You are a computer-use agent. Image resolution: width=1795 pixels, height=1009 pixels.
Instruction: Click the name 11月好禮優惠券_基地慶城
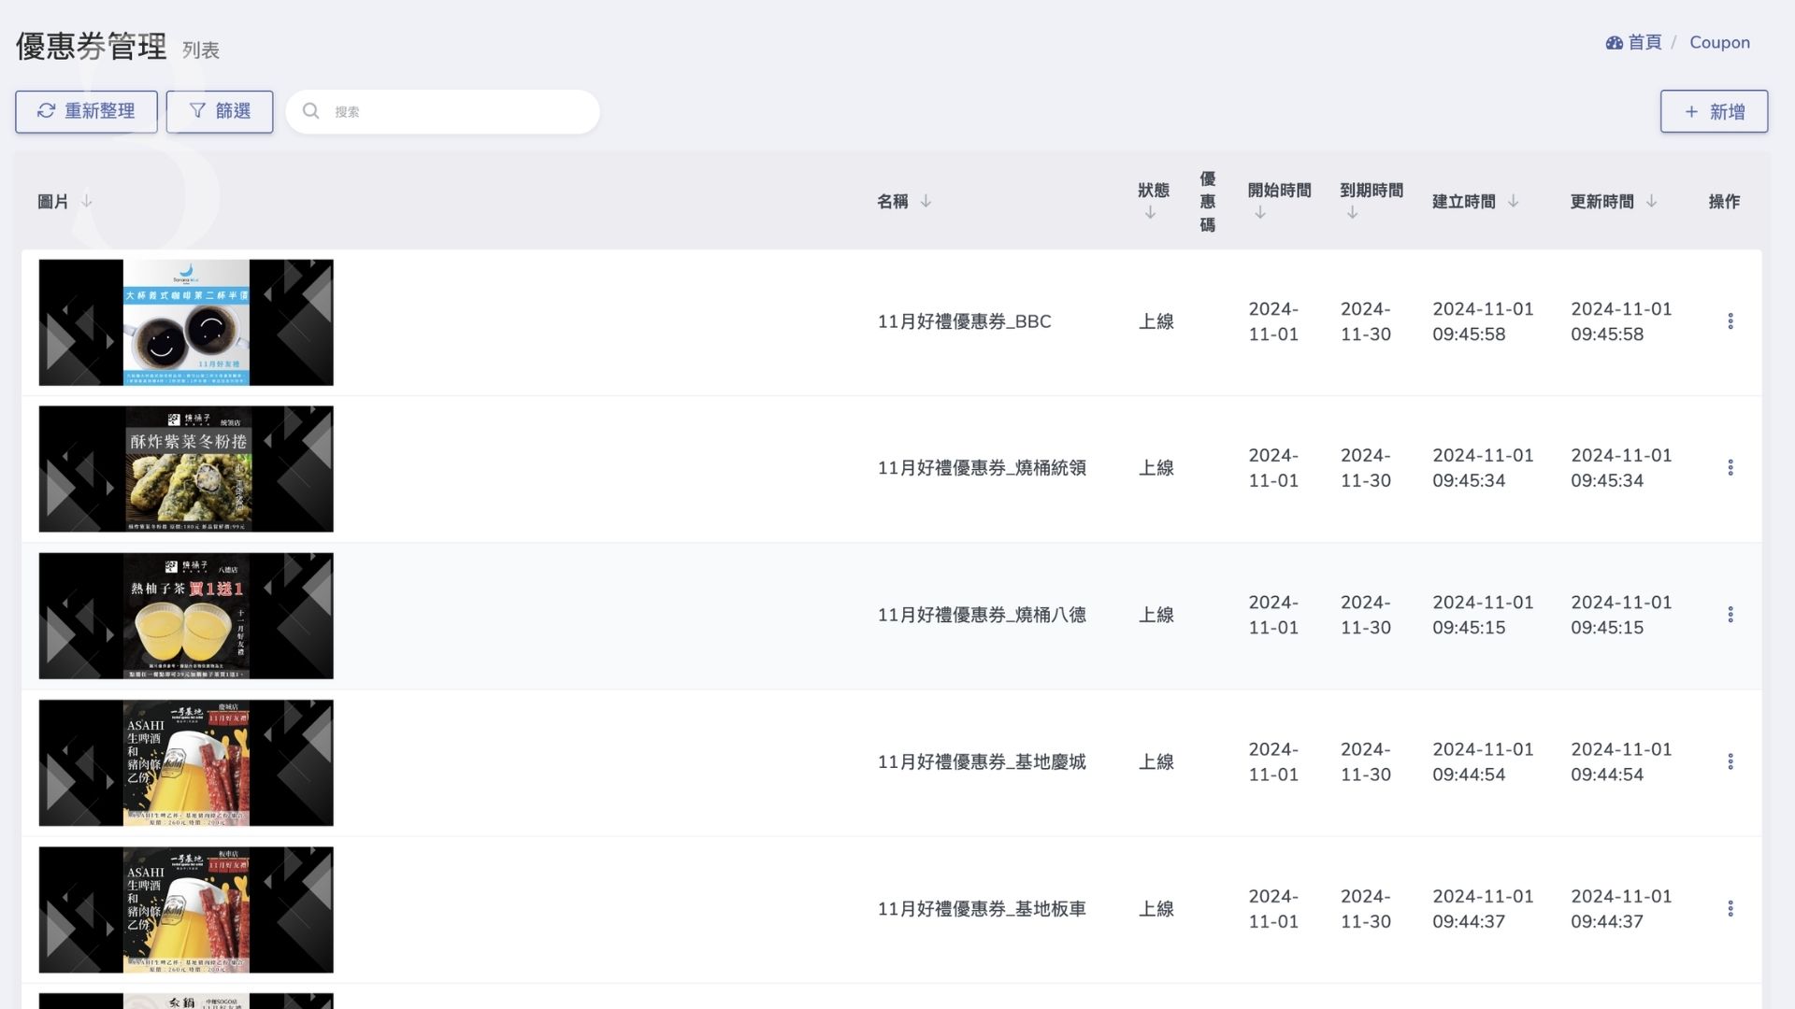(x=982, y=761)
